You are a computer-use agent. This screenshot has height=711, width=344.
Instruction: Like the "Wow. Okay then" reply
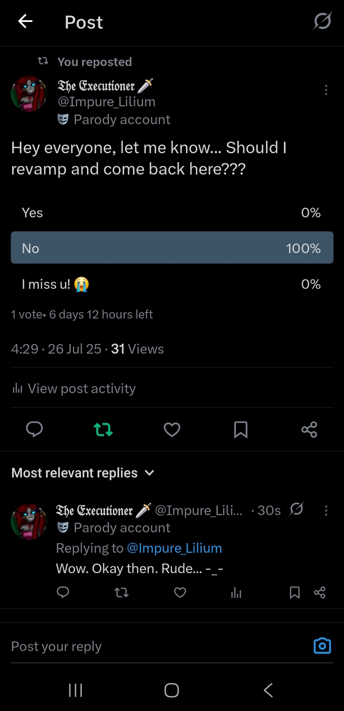(x=180, y=592)
